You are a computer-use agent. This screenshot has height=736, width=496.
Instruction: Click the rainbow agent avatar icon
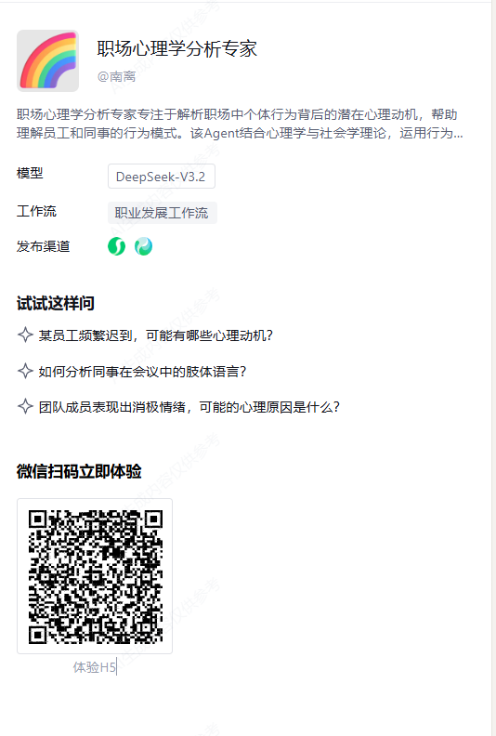[x=48, y=60]
